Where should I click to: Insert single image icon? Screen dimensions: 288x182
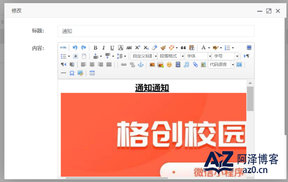pos(152,65)
